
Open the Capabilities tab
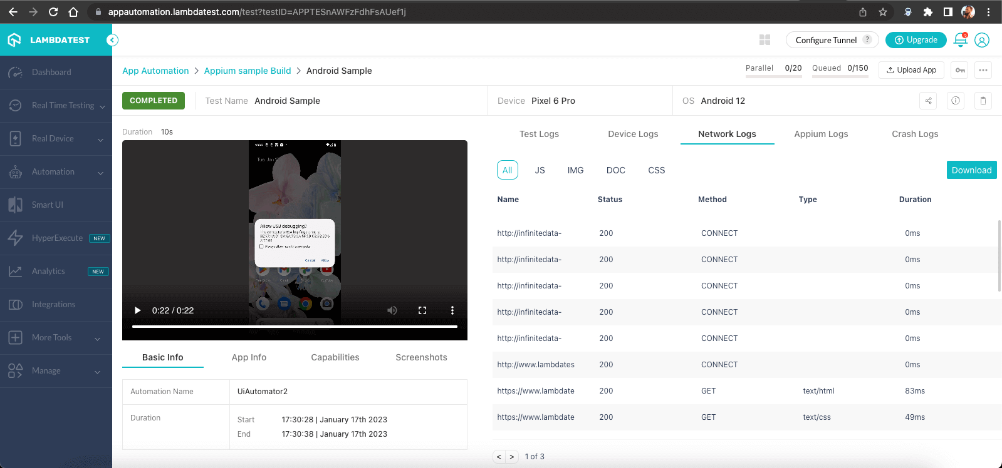point(335,357)
